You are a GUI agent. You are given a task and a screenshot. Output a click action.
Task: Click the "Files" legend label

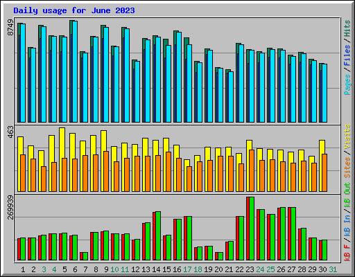pos(347,55)
